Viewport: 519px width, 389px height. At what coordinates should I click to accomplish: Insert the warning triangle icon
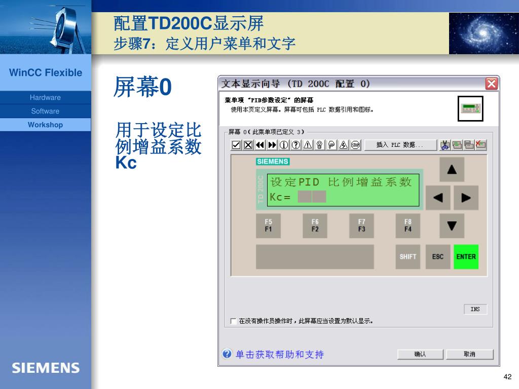click(x=308, y=145)
